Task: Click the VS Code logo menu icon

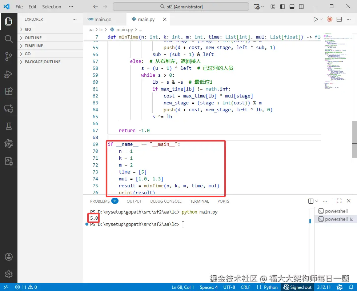Action: tap(7, 7)
